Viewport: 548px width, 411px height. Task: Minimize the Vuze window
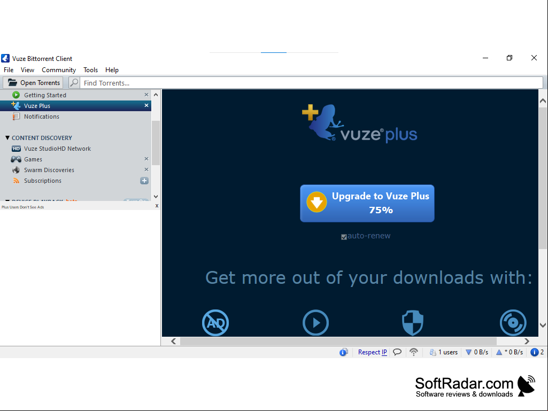coord(485,58)
